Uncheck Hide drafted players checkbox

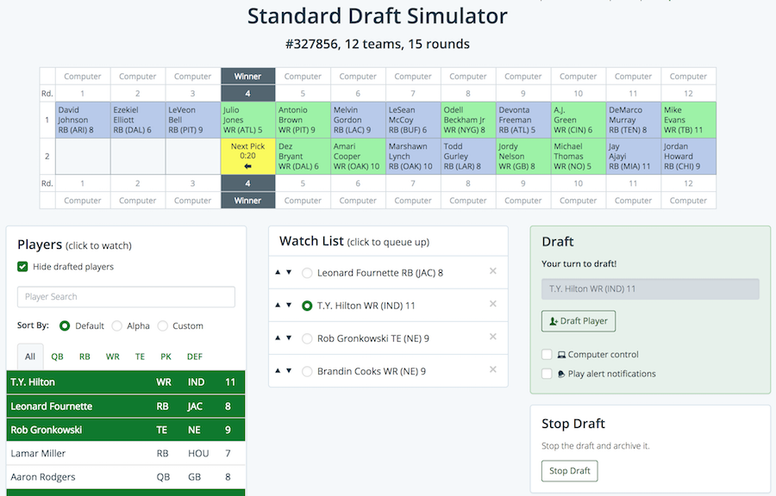coord(22,267)
